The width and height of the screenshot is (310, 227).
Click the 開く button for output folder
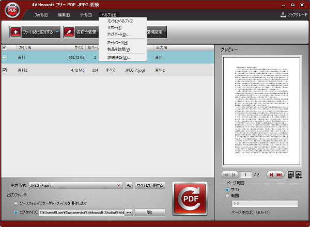click(149, 212)
